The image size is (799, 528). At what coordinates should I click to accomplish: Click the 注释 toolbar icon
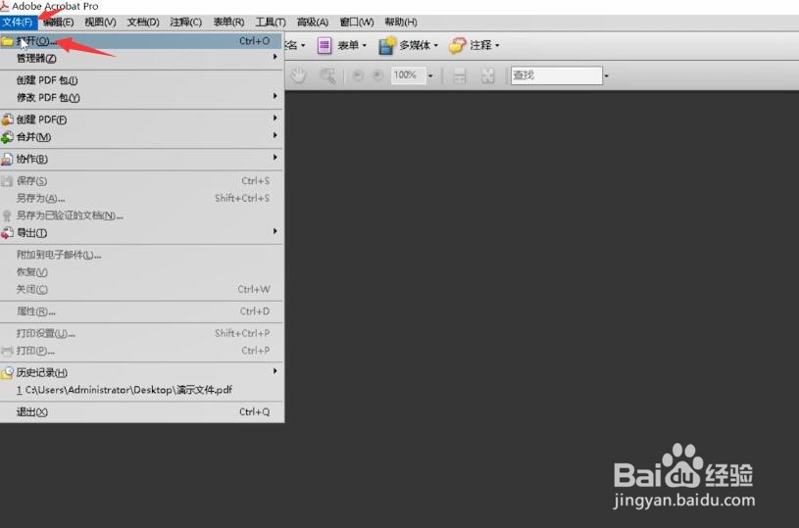coord(457,45)
